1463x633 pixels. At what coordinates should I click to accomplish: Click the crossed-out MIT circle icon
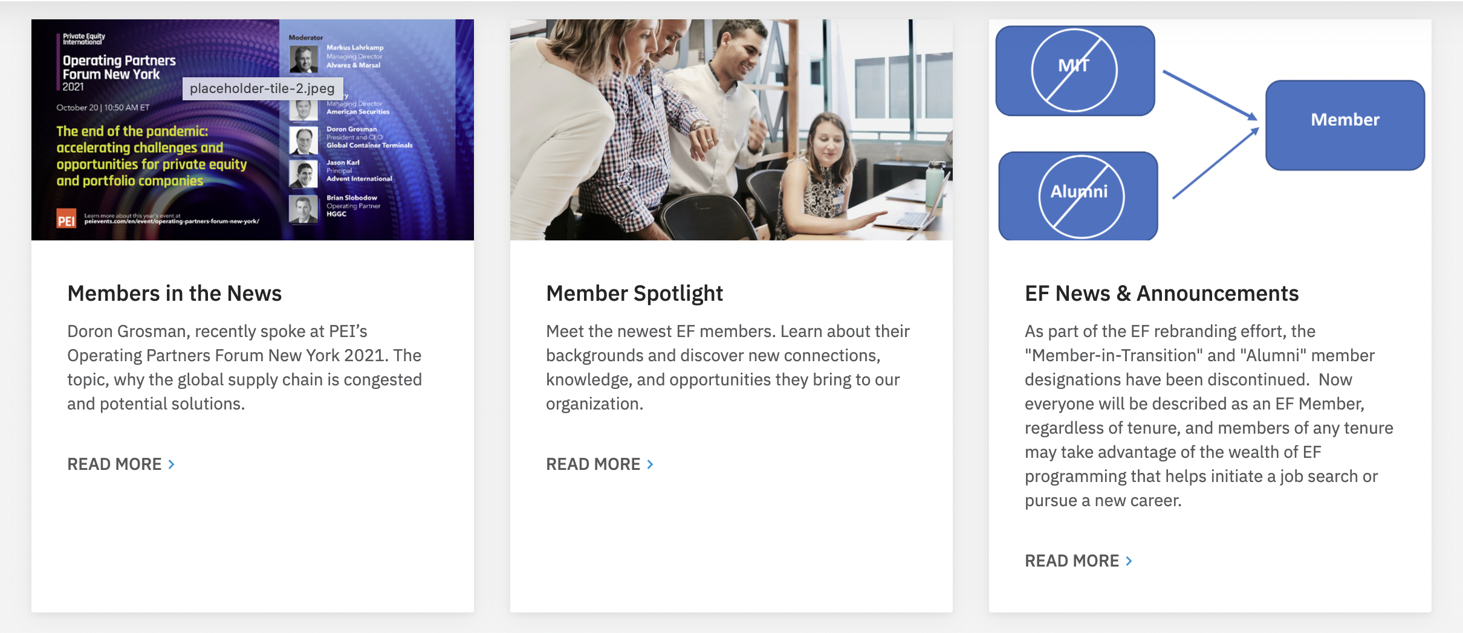(x=1074, y=70)
